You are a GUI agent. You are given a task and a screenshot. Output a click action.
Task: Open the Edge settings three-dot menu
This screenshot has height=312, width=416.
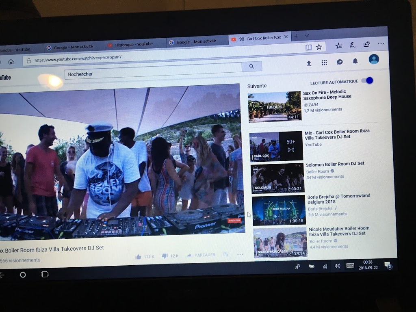point(381,43)
